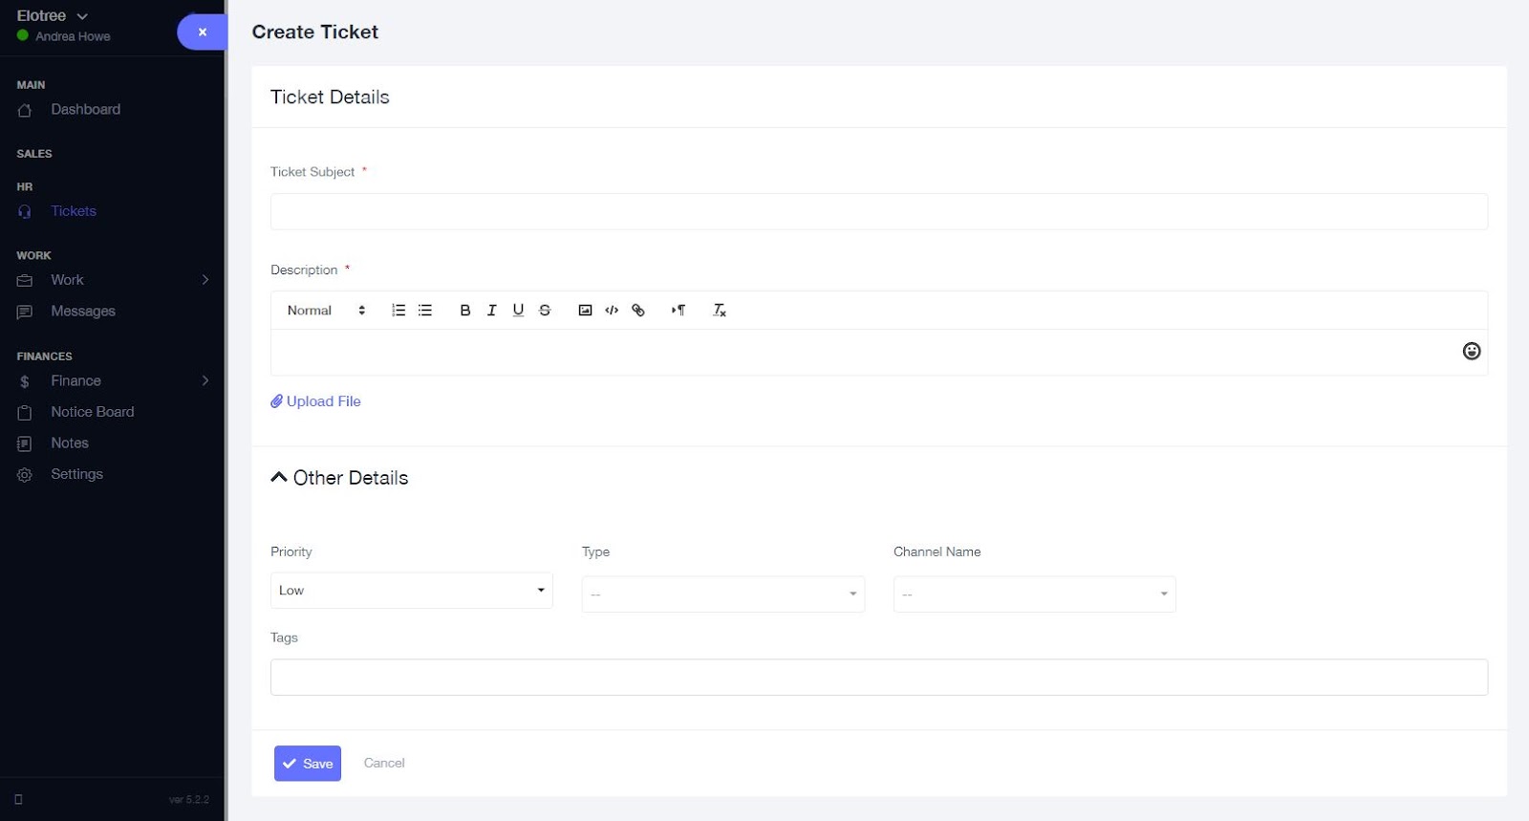Toggle right-to-left text direction
1529x821 pixels.
tap(678, 311)
